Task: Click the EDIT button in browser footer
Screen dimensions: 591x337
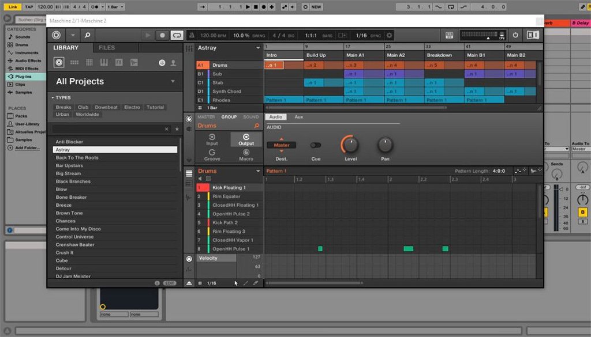Action: pyautogui.click(x=169, y=283)
